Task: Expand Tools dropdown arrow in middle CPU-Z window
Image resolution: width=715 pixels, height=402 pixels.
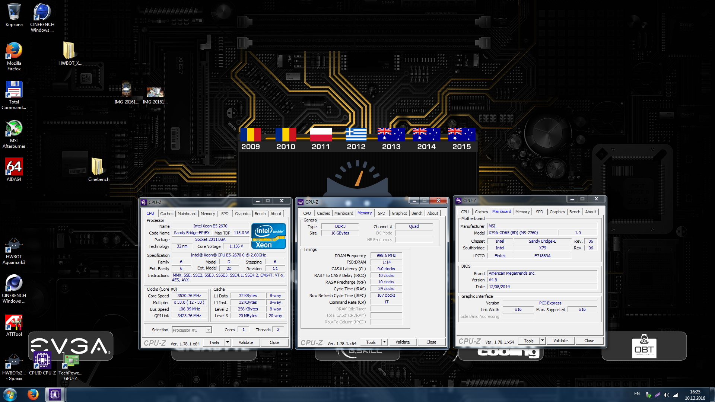Action: [x=384, y=342]
